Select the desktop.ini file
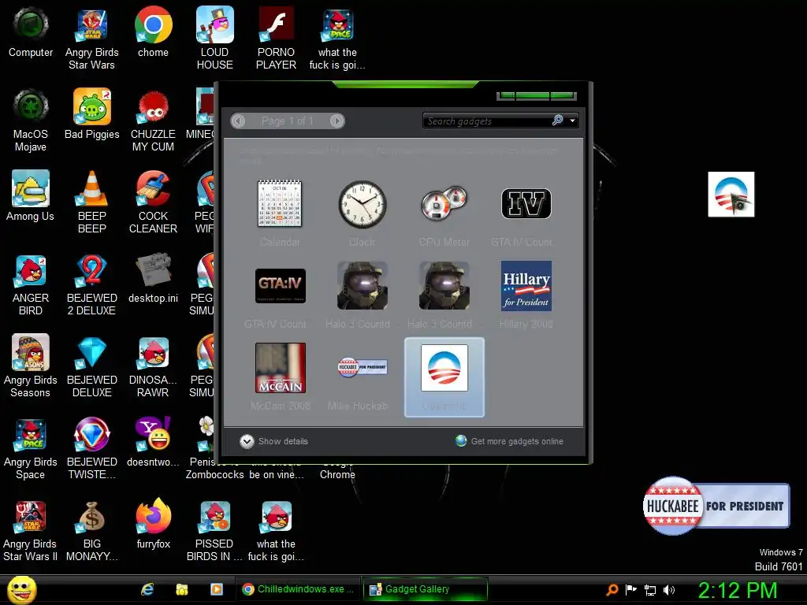Image resolution: width=807 pixels, height=605 pixels. pyautogui.click(x=154, y=278)
